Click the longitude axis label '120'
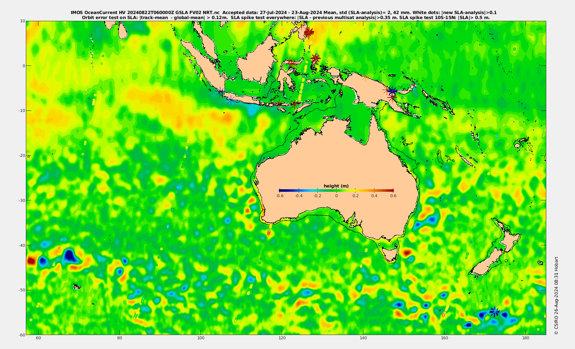 pos(282,338)
